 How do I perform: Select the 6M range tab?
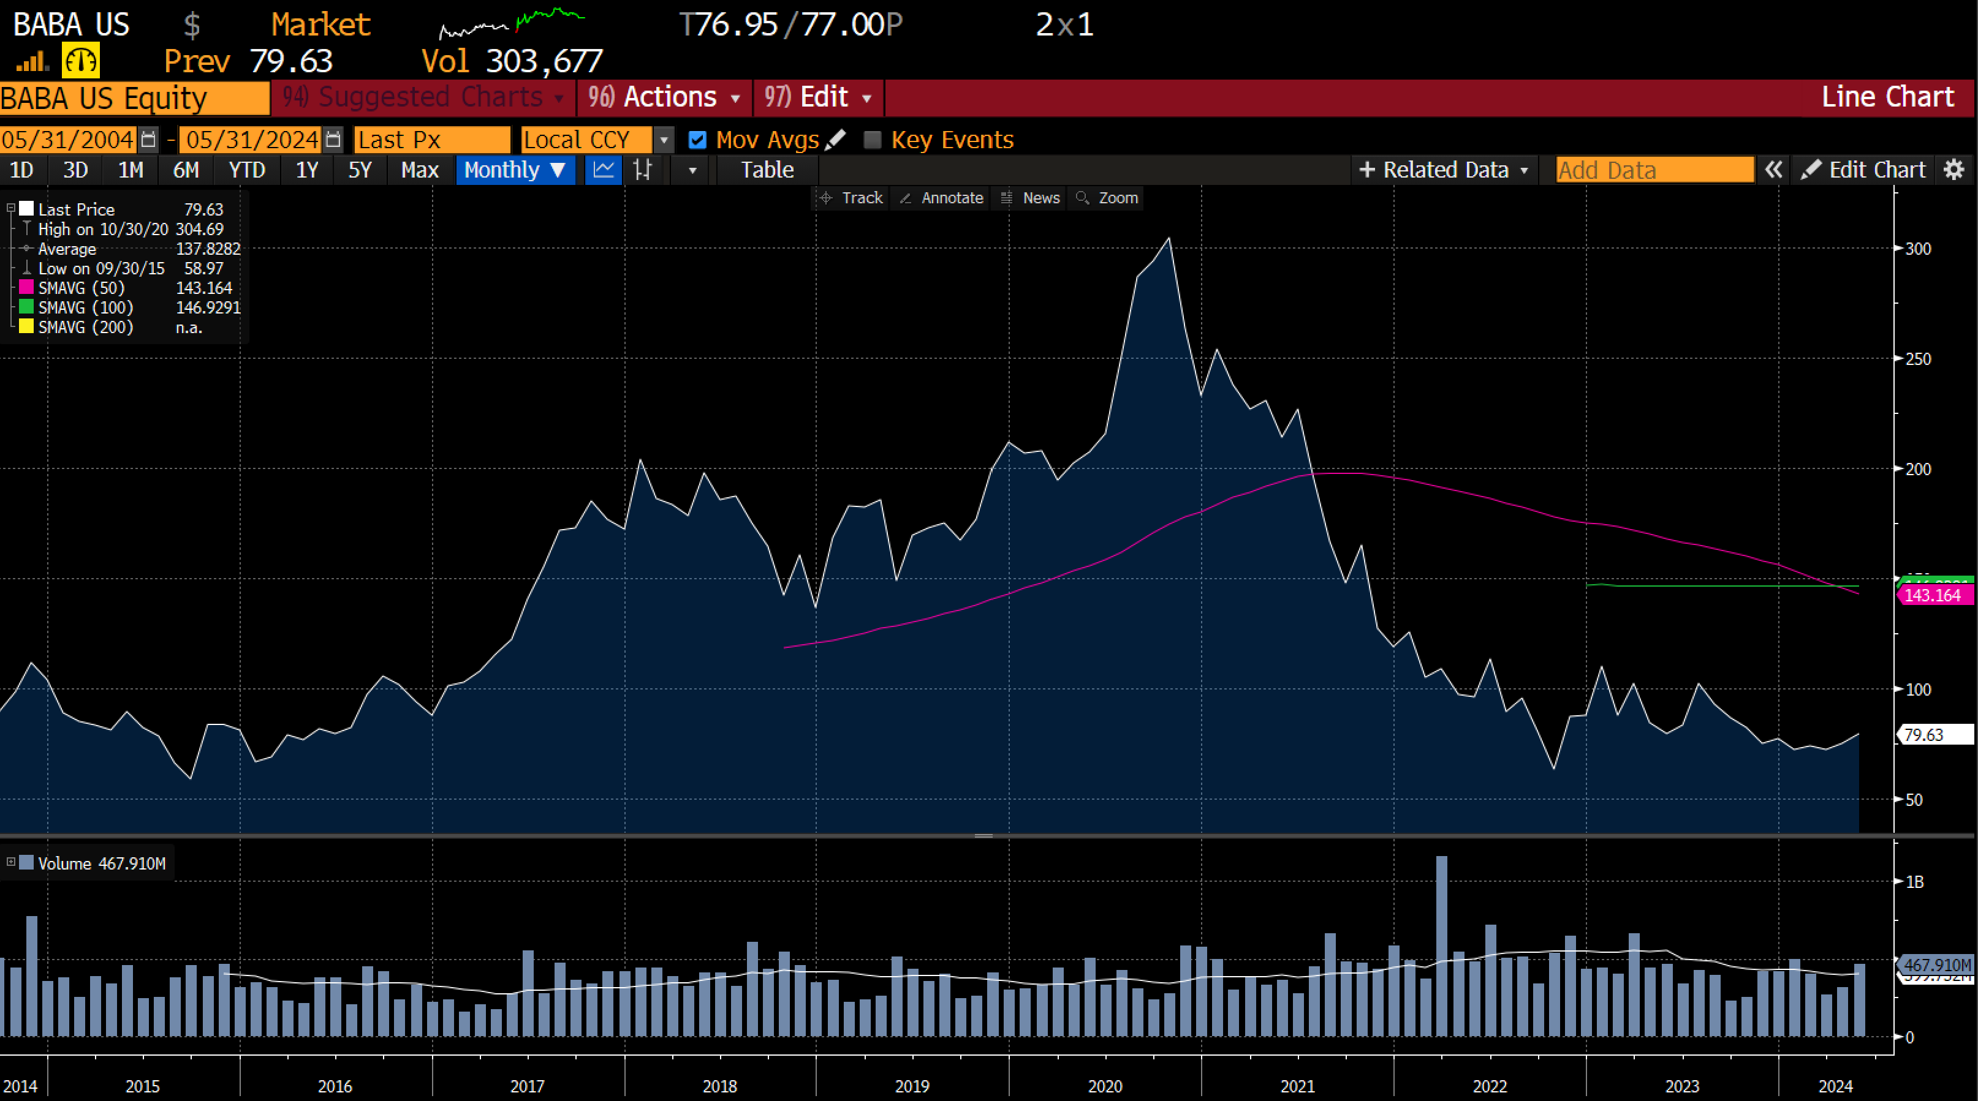click(186, 170)
